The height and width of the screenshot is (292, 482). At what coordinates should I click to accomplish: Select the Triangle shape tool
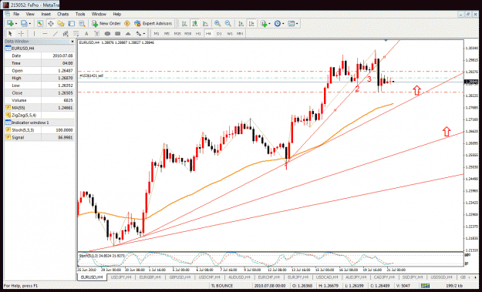[x=128, y=33]
